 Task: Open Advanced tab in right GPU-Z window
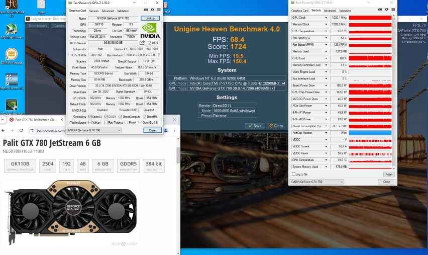(330, 11)
